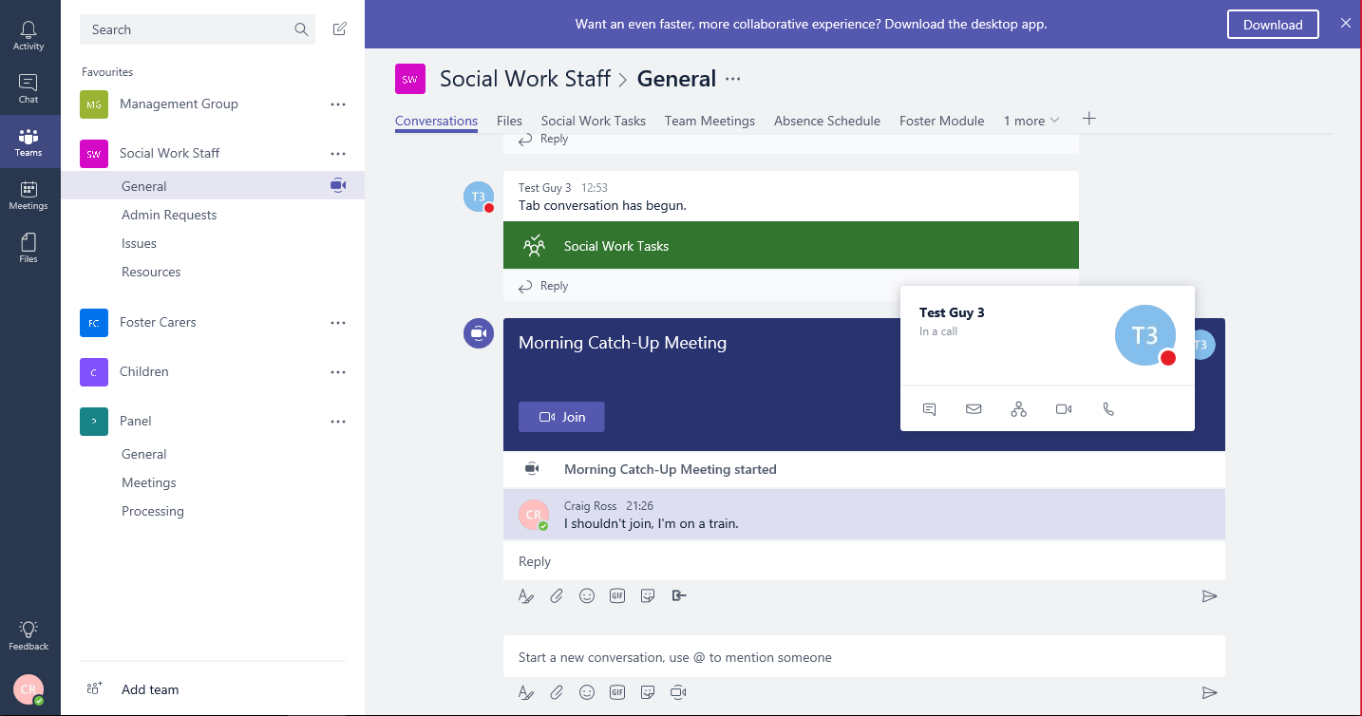Open the Foster Module tab

(x=942, y=121)
